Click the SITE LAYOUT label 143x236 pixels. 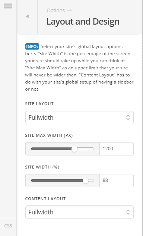(39, 104)
